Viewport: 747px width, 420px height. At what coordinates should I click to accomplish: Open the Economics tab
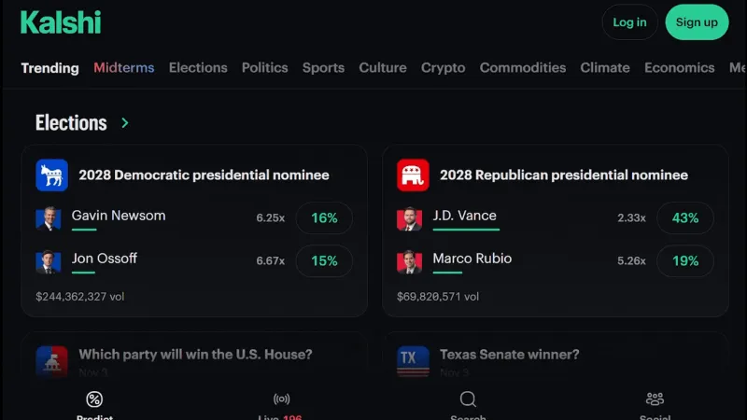pyautogui.click(x=680, y=67)
